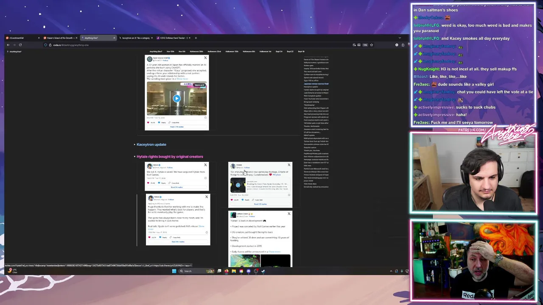
Task: Expand the Kaceytron update section
Action: click(x=134, y=144)
